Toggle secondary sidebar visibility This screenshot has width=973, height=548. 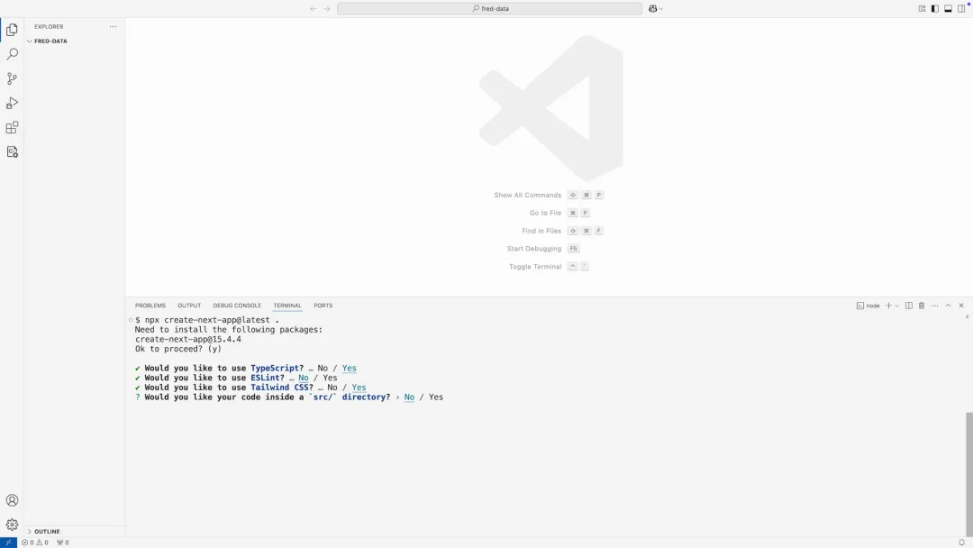[960, 9]
